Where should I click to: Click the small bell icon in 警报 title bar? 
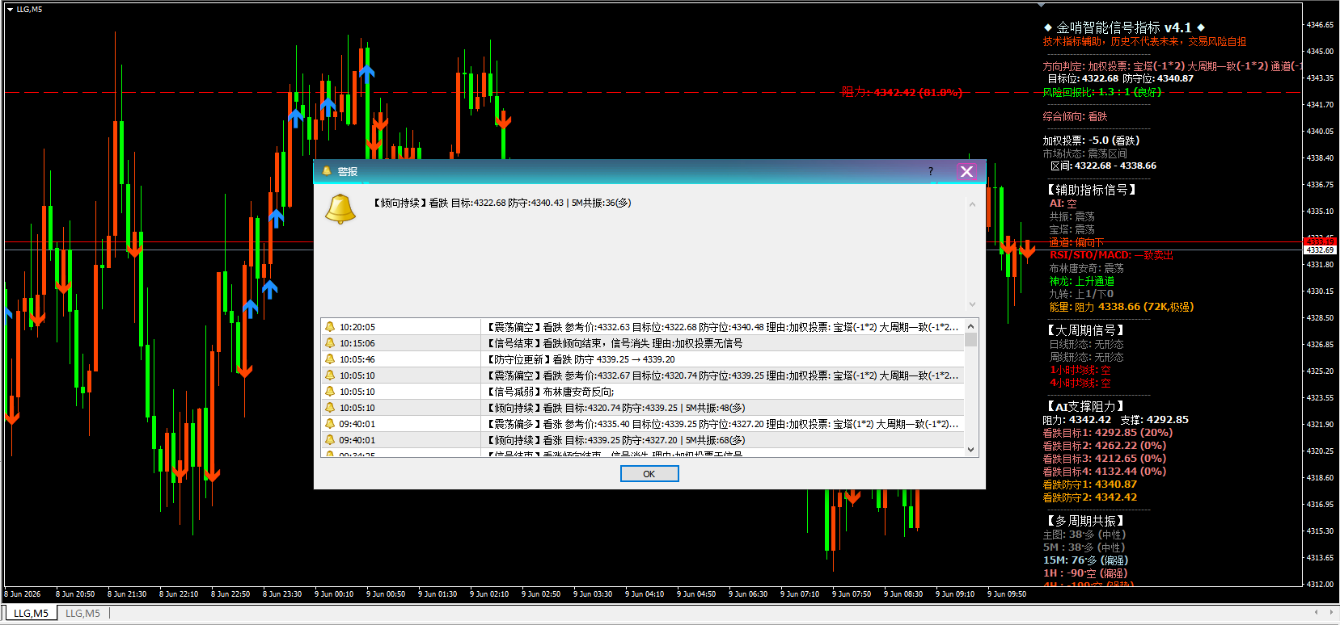[x=327, y=171]
